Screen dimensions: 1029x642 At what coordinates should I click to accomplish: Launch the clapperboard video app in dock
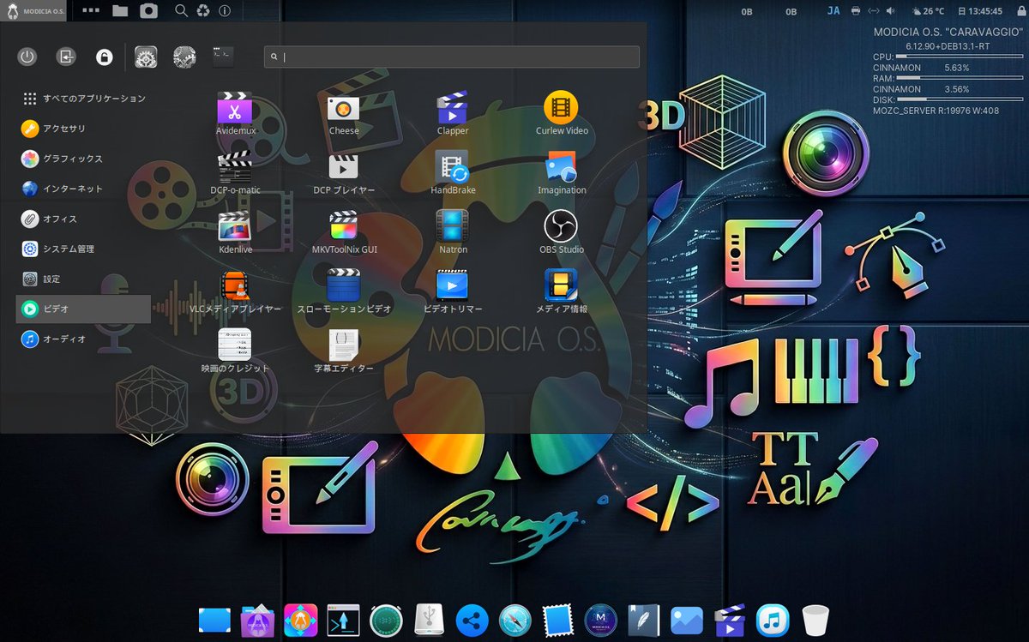pyautogui.click(x=730, y=620)
